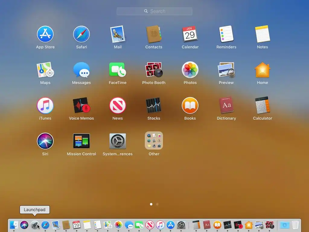Image resolution: width=309 pixels, height=232 pixels.
Task: Open Mission Control in Launchpad
Action: click(81, 141)
